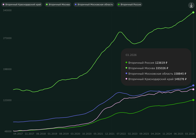Toggle the Вторичный Московская область legend item
Image resolution: width=196 pixels, height=138 pixels.
click(94, 5)
